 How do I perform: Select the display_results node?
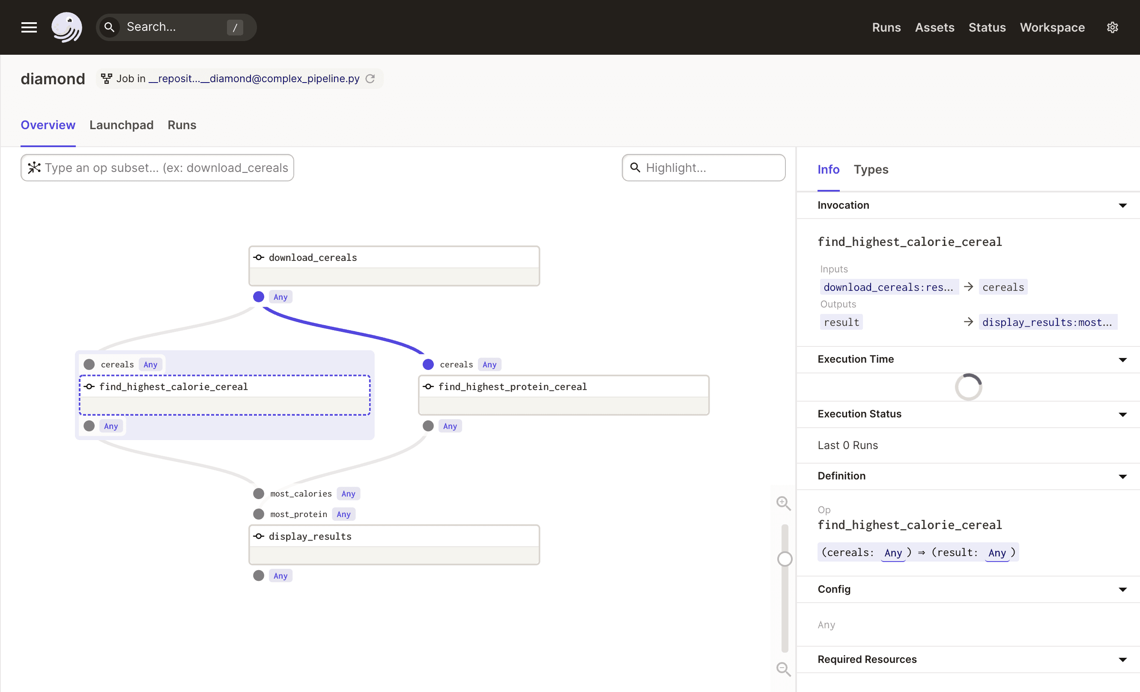(x=394, y=544)
